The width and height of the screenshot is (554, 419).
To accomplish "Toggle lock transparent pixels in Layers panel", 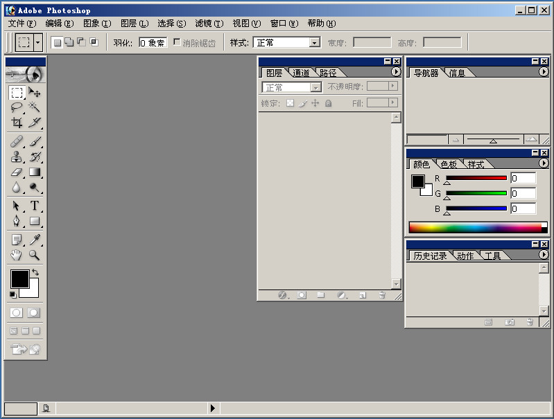I will 290,103.
